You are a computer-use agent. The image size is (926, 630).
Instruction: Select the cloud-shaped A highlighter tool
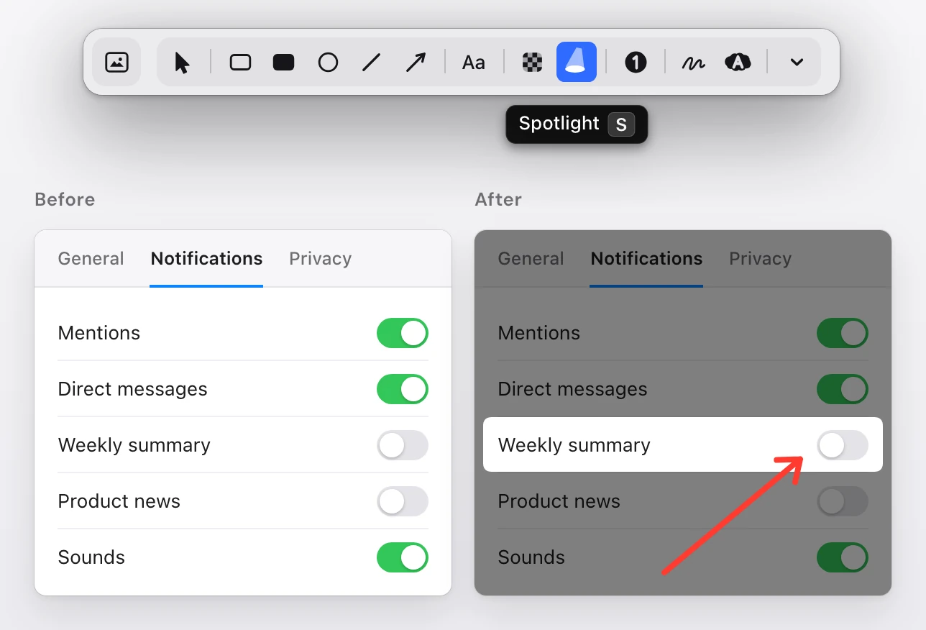click(738, 63)
